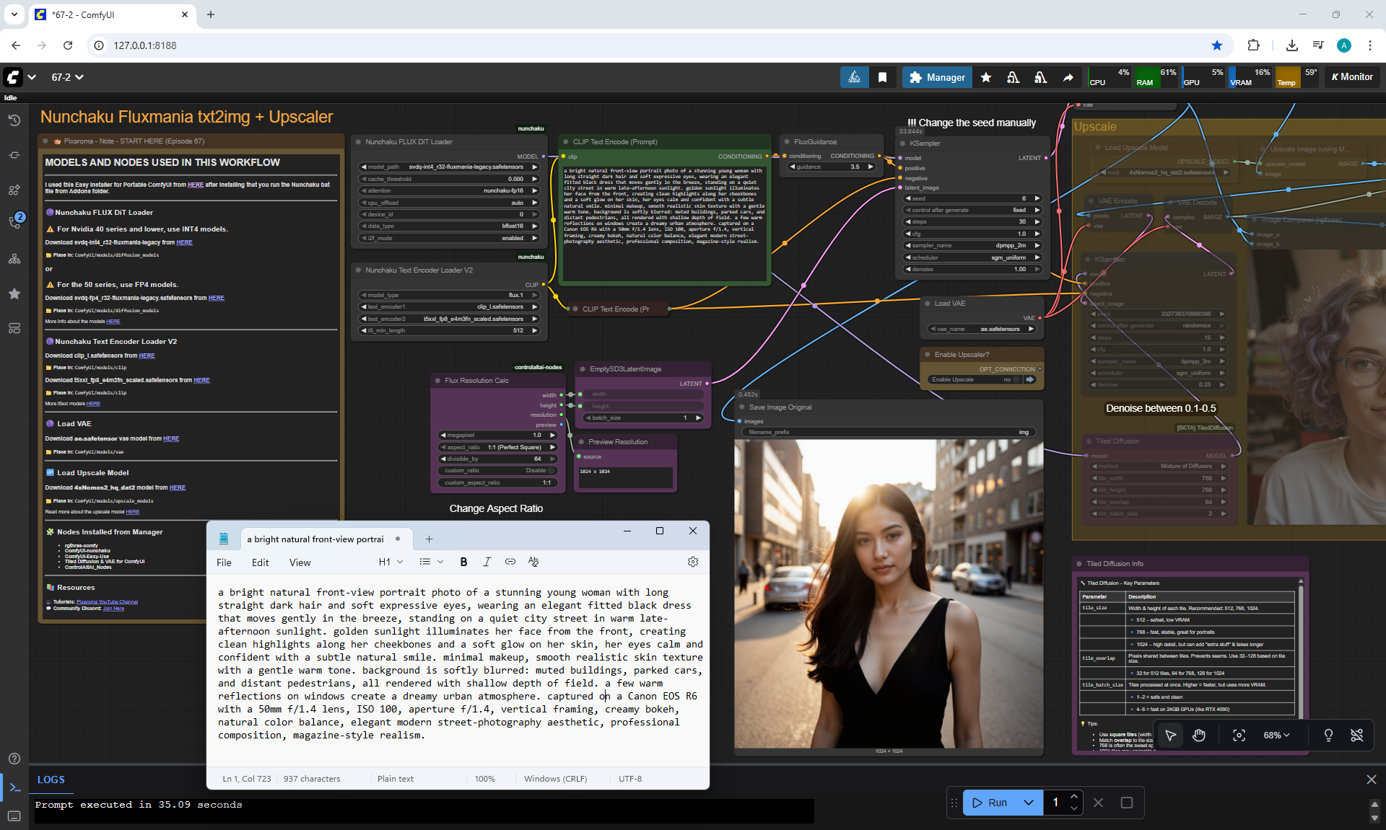Toggle bold formatting in Notepad

tap(463, 562)
